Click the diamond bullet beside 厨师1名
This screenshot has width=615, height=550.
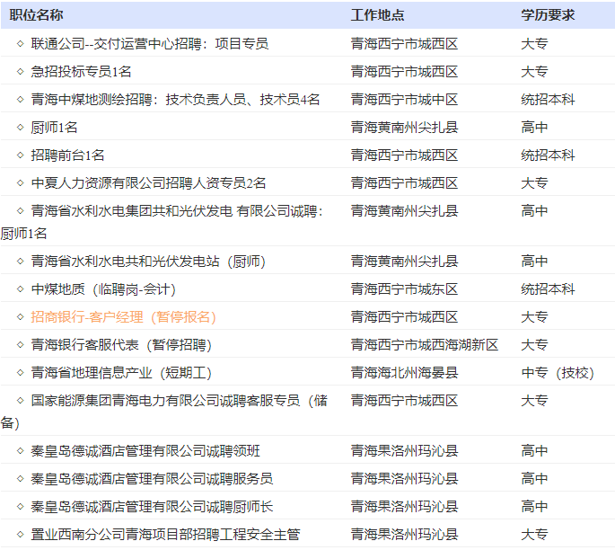[x=20, y=128]
